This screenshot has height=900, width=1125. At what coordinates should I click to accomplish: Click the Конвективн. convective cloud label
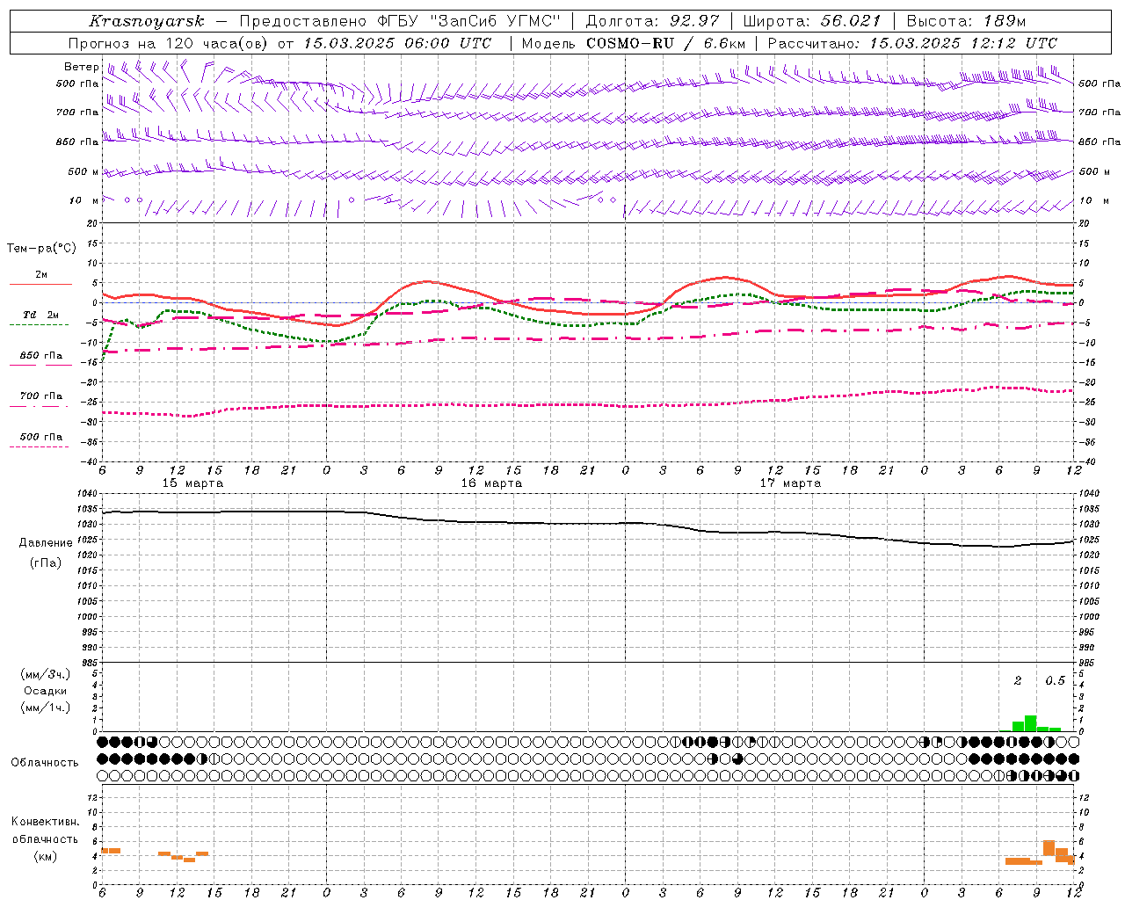tap(46, 822)
